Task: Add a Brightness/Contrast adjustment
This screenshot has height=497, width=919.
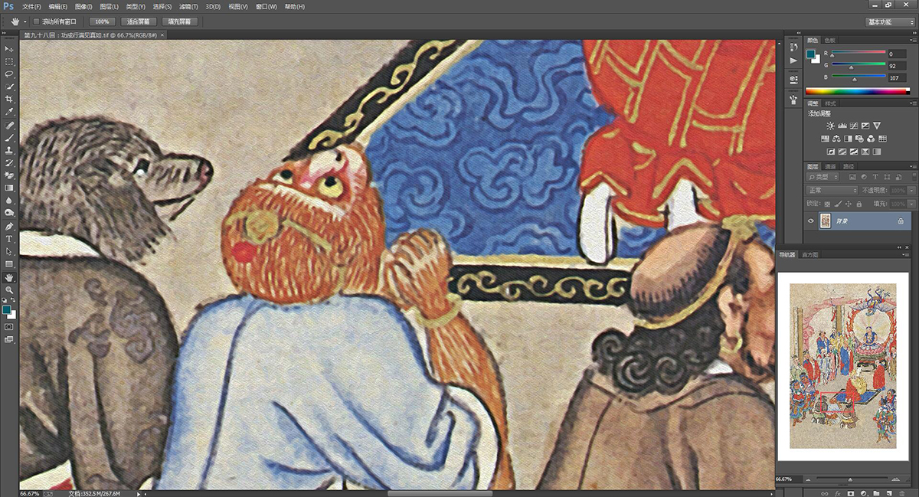Action: coord(830,126)
